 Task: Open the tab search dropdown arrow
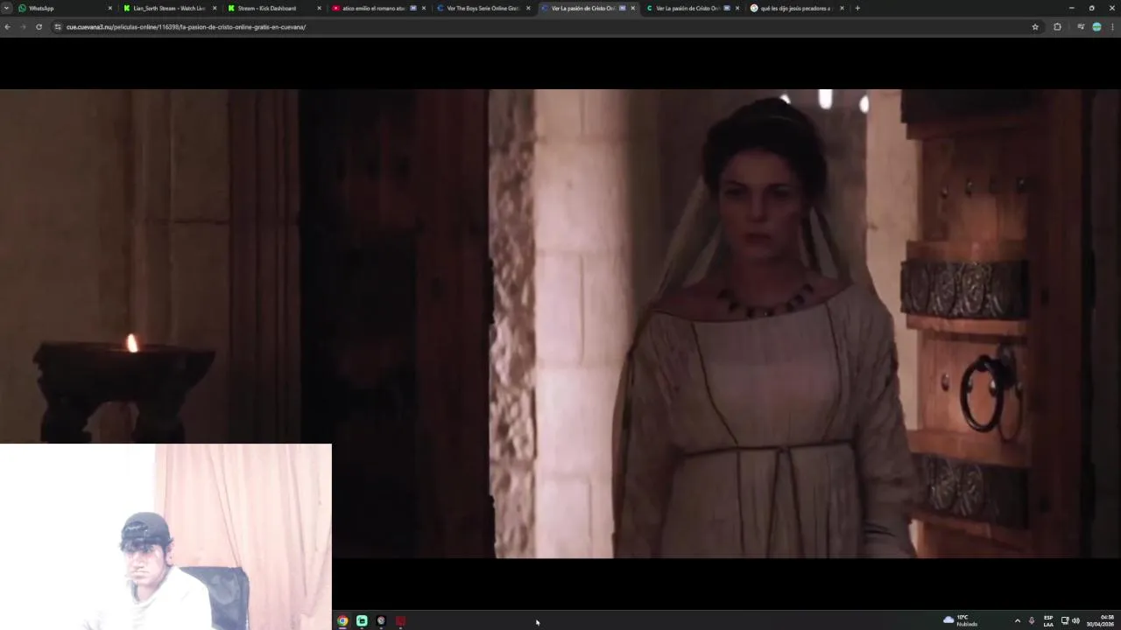click(7, 8)
